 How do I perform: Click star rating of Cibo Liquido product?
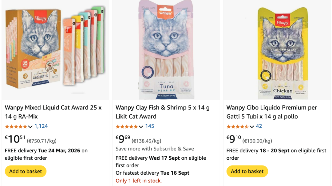click(237, 126)
